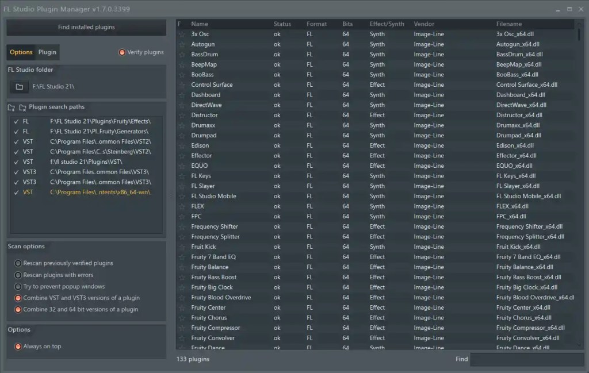
Task: Click the add plugin search path icon
Action: pos(12,107)
